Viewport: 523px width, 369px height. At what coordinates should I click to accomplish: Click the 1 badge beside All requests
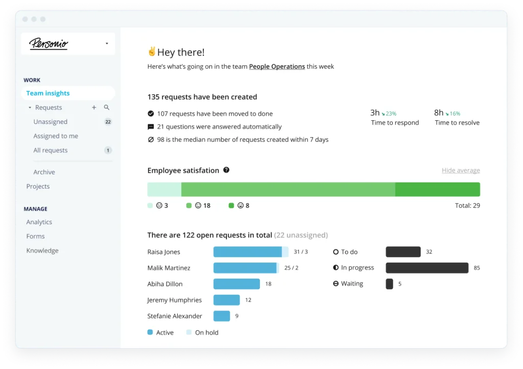[108, 150]
